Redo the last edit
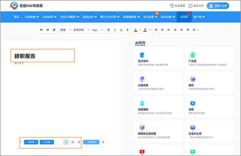 click(48, 30)
